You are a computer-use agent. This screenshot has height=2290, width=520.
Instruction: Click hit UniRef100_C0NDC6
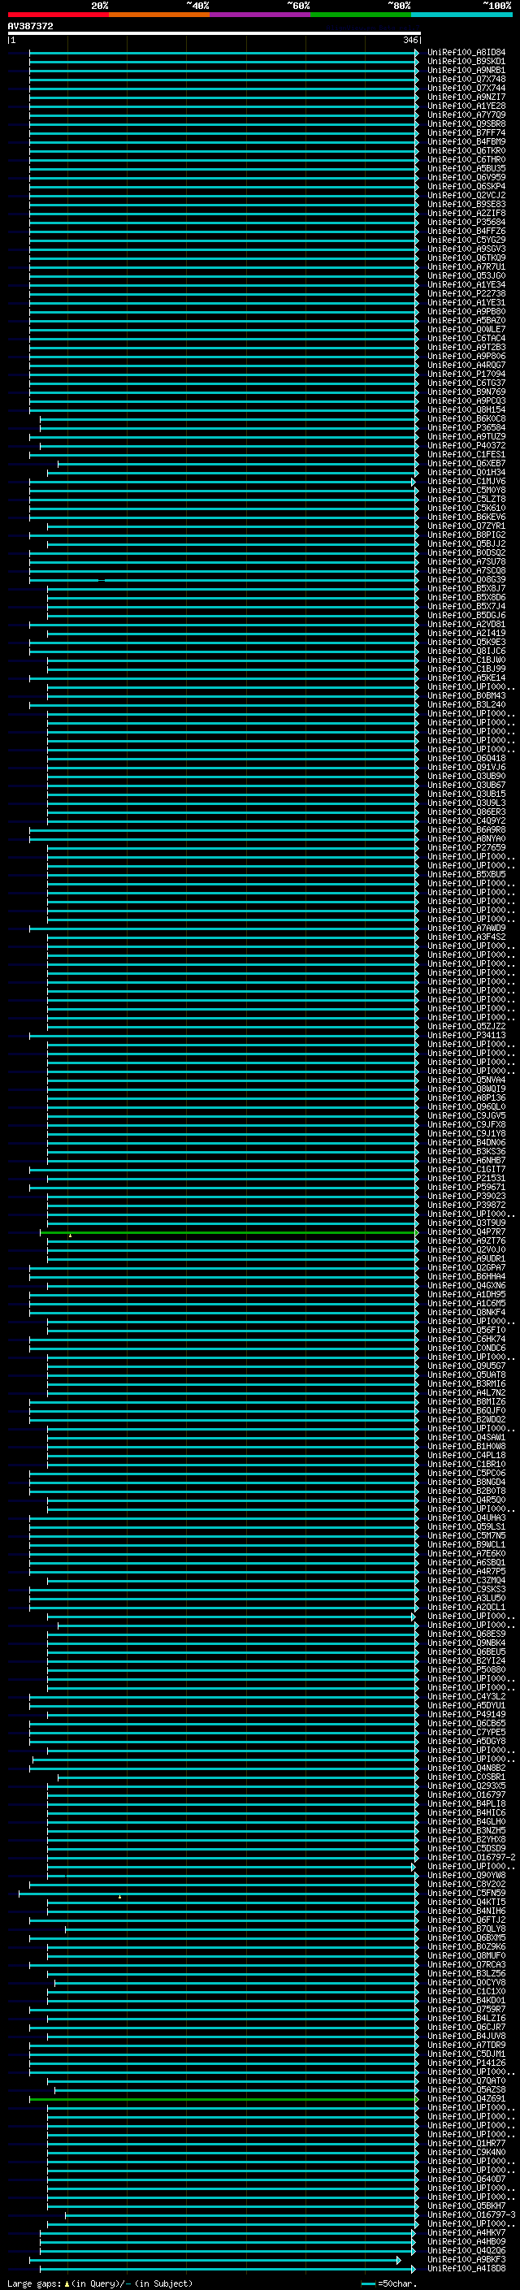pos(466,1348)
